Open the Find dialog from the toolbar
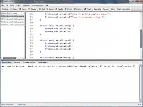Image resolution: width=143 pixels, height=107 pixels. pos(88,9)
